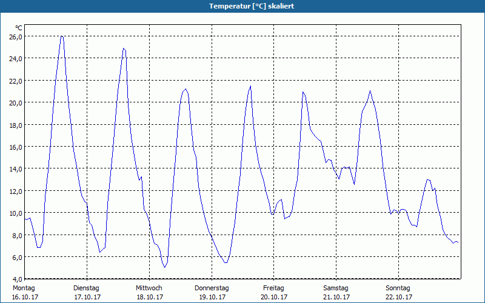Click the 21.10.17 date label
The width and height of the screenshot is (485, 303).
click(x=336, y=297)
